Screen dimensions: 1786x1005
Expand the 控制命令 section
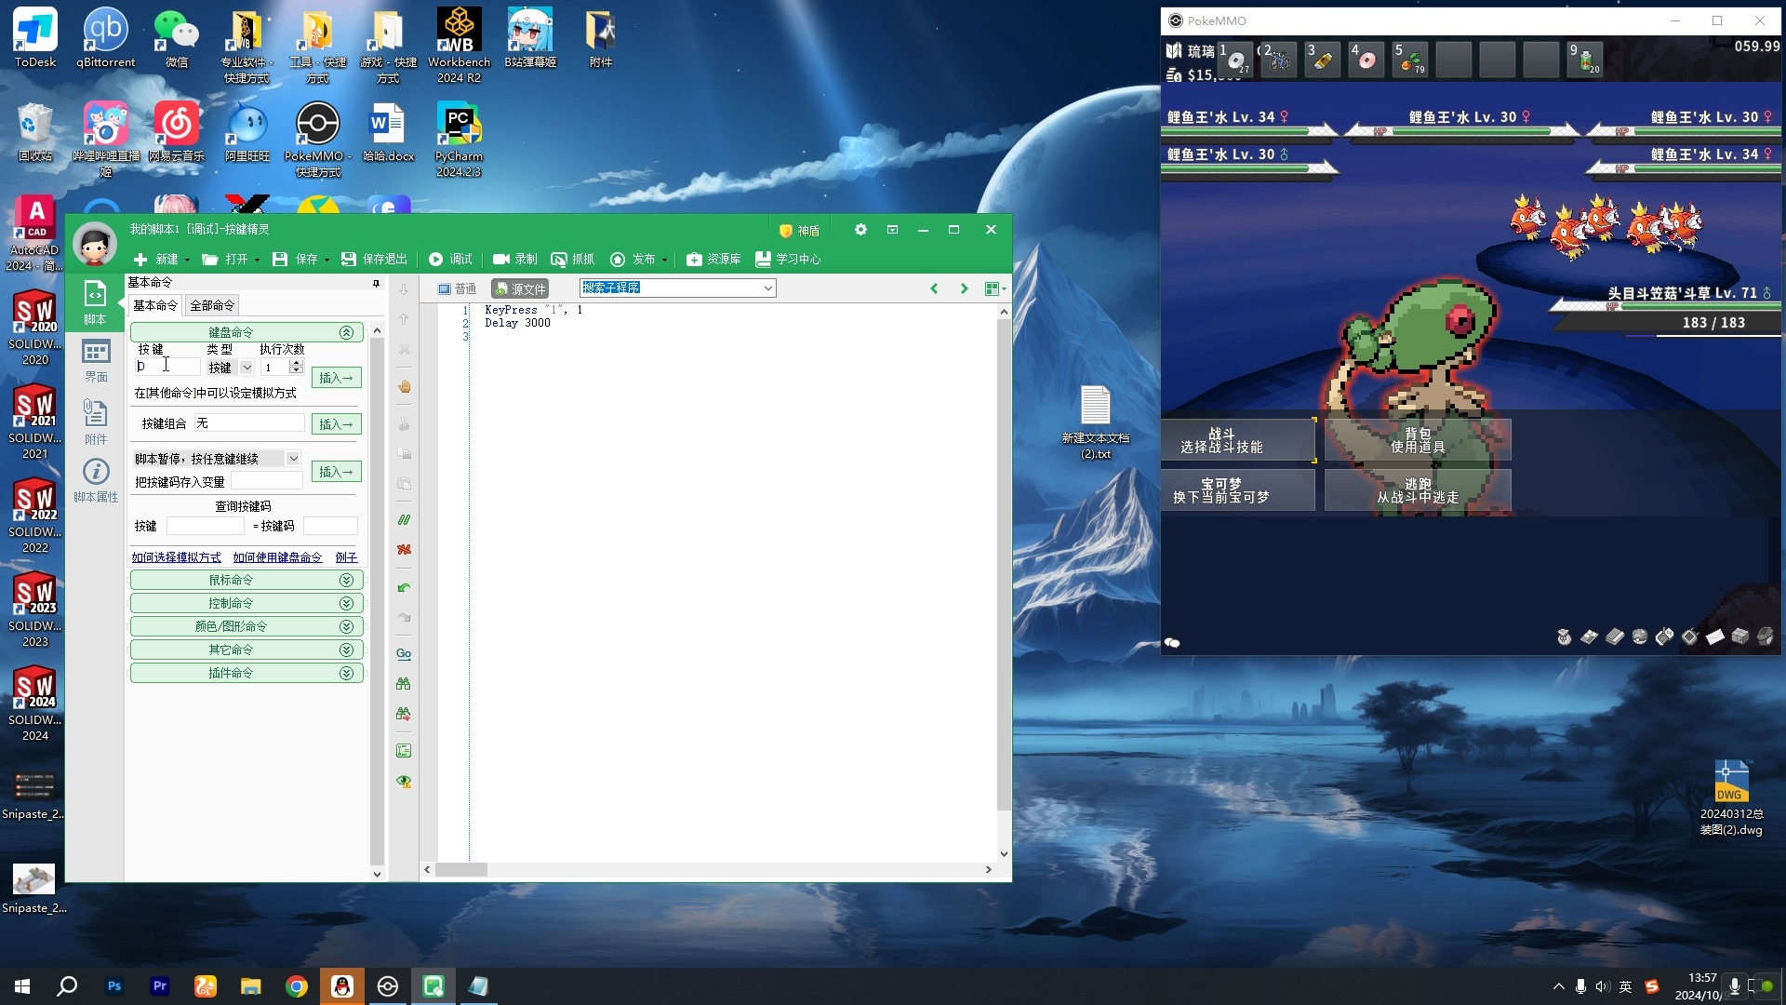click(x=346, y=603)
